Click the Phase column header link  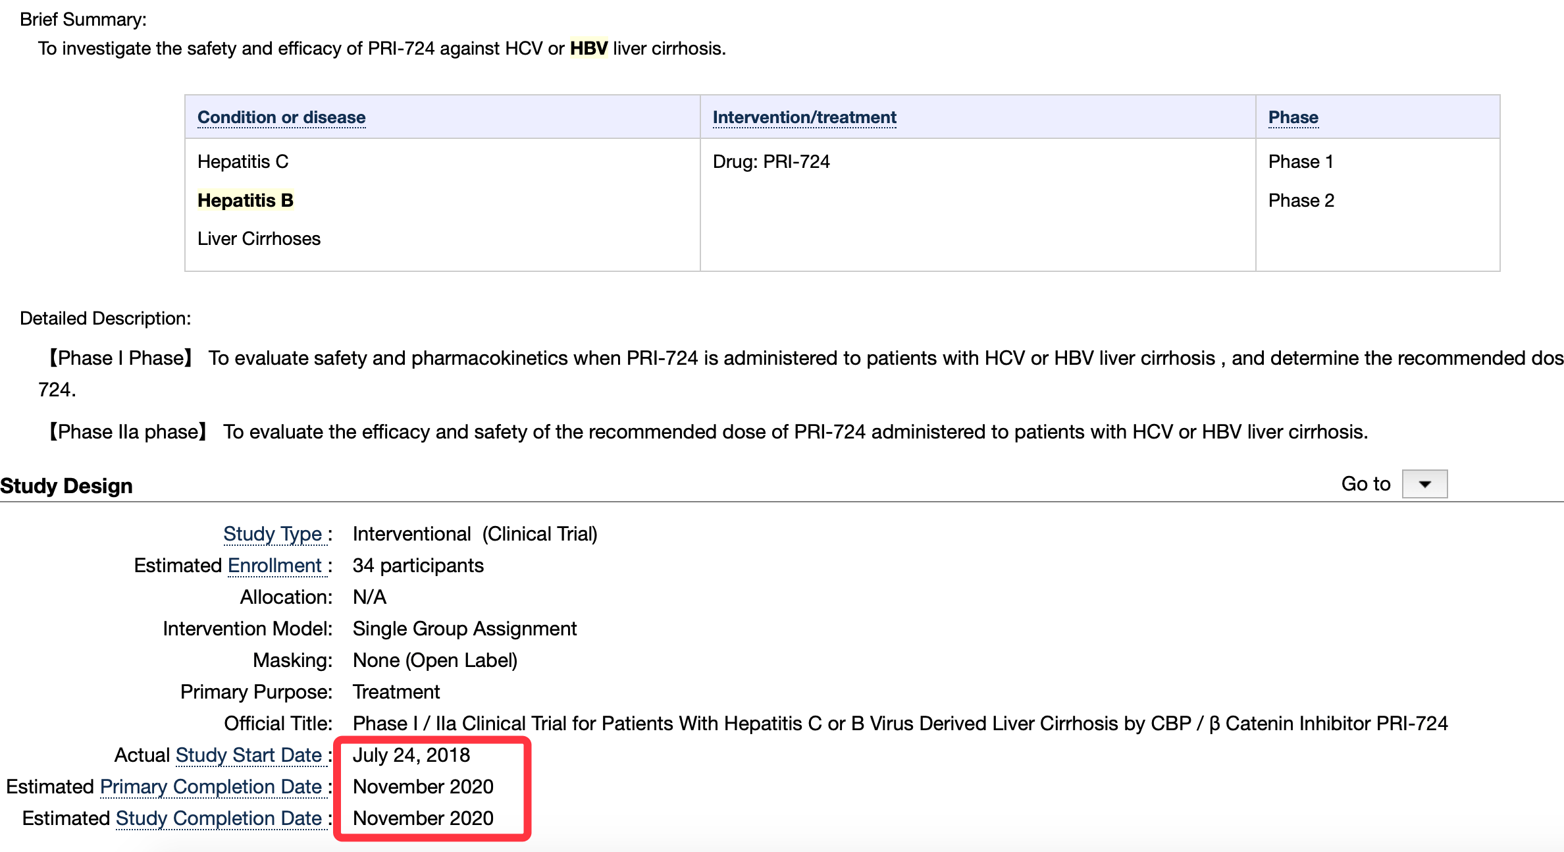1293,117
